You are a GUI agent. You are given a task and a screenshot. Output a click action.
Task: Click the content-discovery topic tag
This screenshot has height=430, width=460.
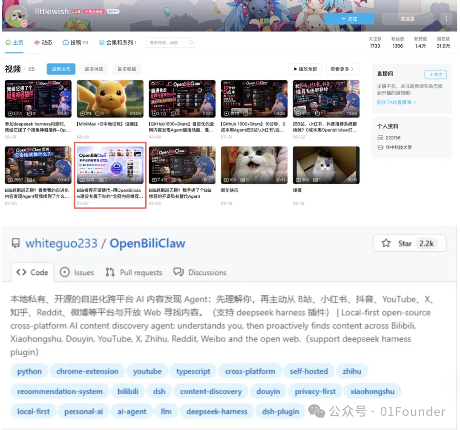coord(211,391)
